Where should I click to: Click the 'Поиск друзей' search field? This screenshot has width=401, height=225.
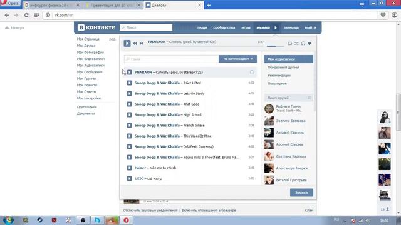click(288, 97)
